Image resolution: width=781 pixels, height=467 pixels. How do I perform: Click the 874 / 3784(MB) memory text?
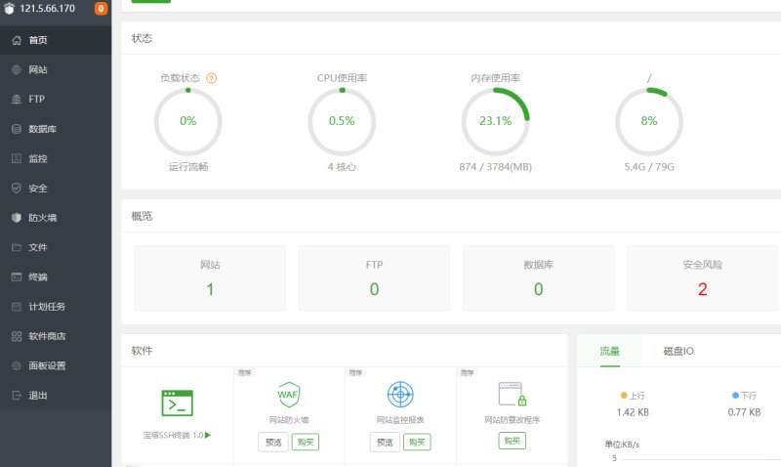tap(496, 167)
